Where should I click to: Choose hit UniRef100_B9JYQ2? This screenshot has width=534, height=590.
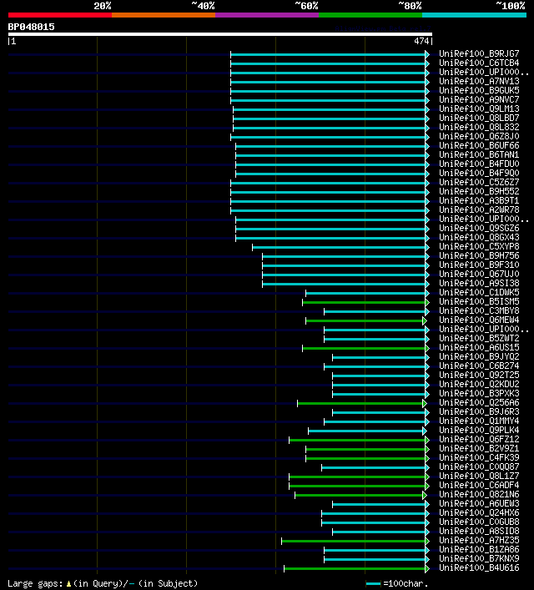tap(479, 356)
